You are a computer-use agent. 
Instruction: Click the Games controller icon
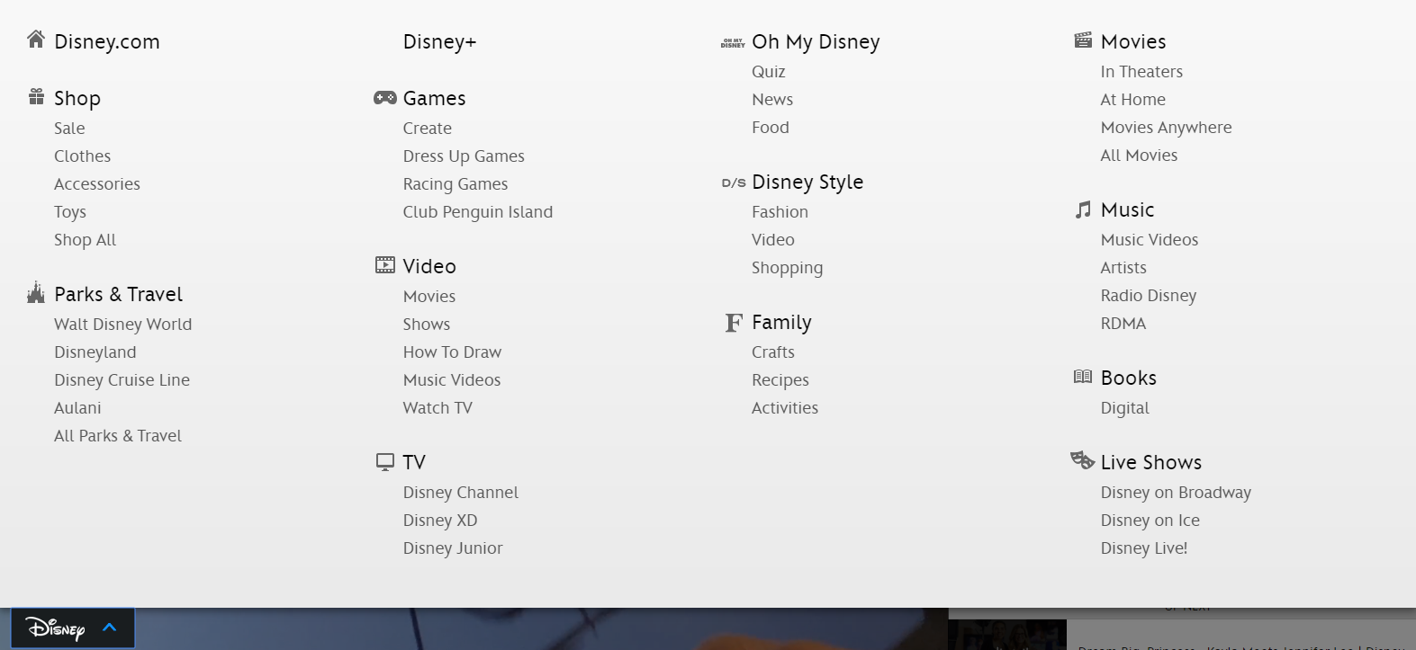point(385,97)
